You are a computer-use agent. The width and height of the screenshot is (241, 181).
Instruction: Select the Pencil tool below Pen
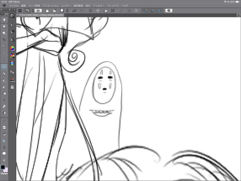coord(4,73)
